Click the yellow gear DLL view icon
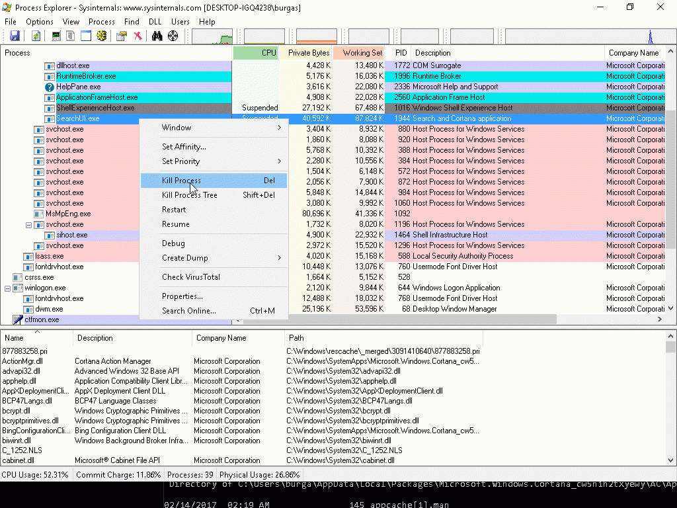The width and height of the screenshot is (677, 508). 101,36
